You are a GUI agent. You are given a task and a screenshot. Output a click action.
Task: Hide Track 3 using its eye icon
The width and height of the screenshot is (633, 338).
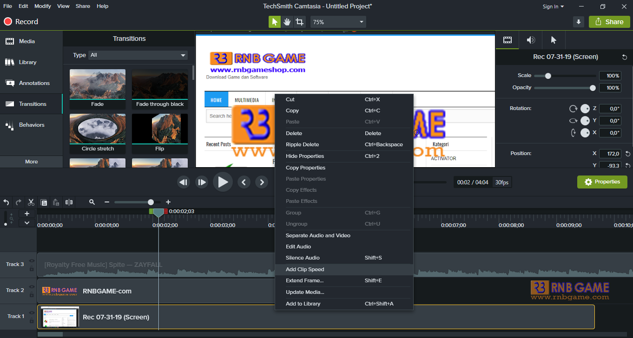(32, 261)
